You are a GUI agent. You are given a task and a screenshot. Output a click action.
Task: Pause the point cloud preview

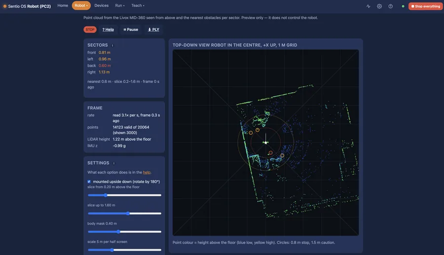point(131,30)
